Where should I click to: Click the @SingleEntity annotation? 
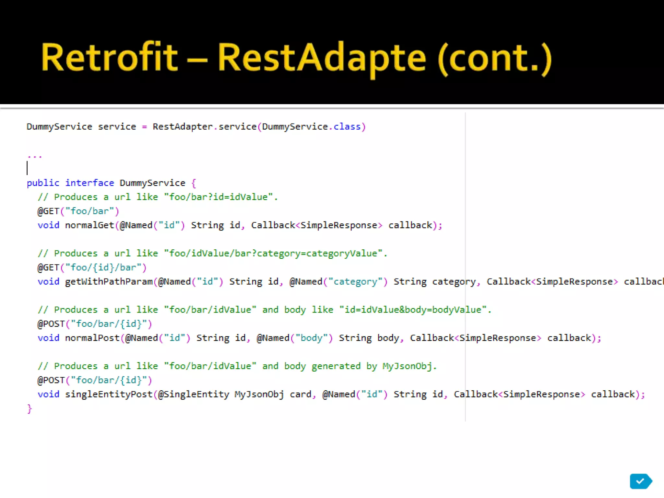(x=194, y=394)
